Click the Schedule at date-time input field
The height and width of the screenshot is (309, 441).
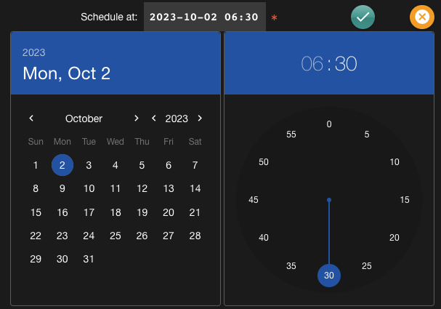[x=204, y=17]
